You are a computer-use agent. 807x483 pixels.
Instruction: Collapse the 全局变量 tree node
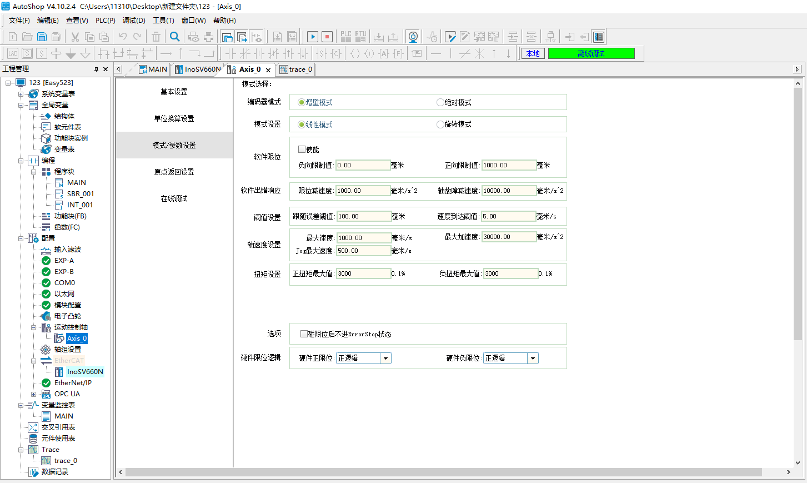21,105
